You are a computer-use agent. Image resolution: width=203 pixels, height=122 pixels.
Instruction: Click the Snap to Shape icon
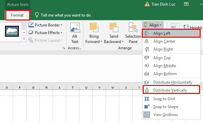tap(147, 107)
